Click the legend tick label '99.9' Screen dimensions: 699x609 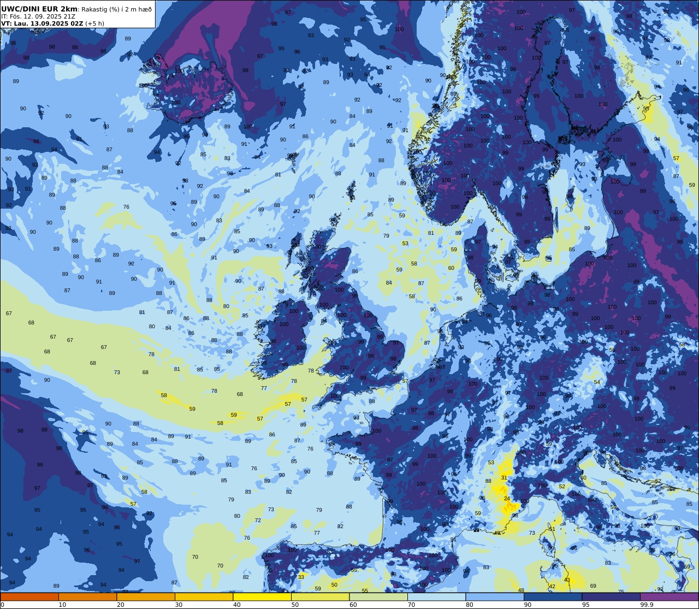pyautogui.click(x=646, y=605)
